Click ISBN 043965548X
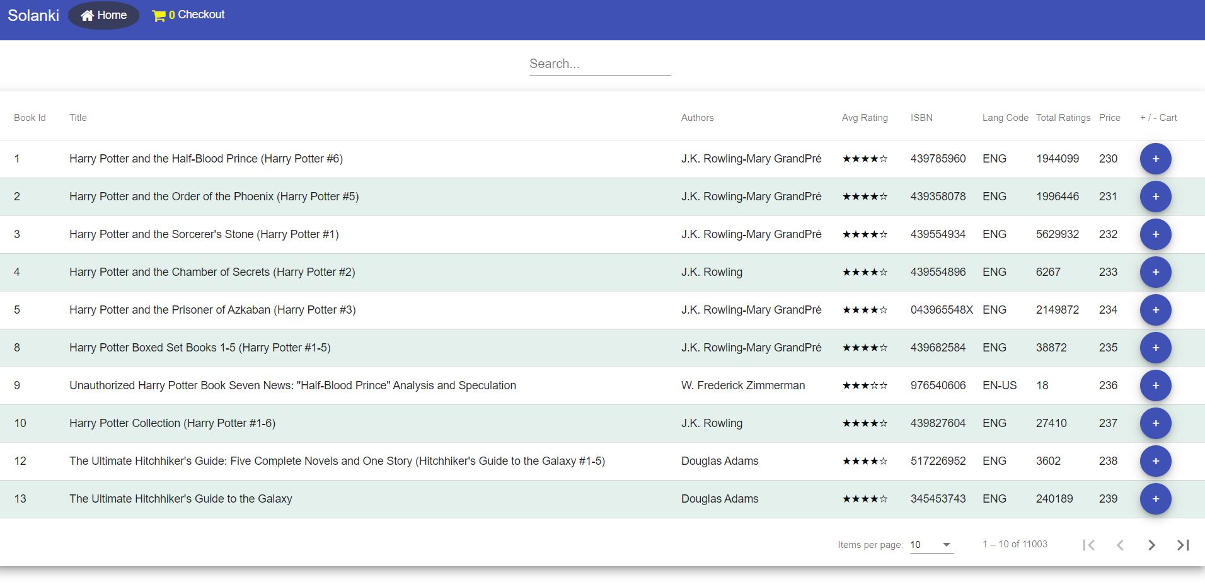Image resolution: width=1205 pixels, height=587 pixels. [x=942, y=310]
